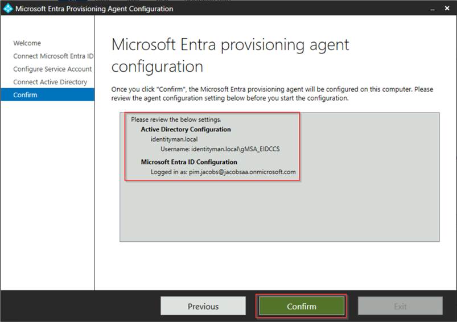
Task: Click the 'Please review the below settings' line
Action: click(176, 119)
